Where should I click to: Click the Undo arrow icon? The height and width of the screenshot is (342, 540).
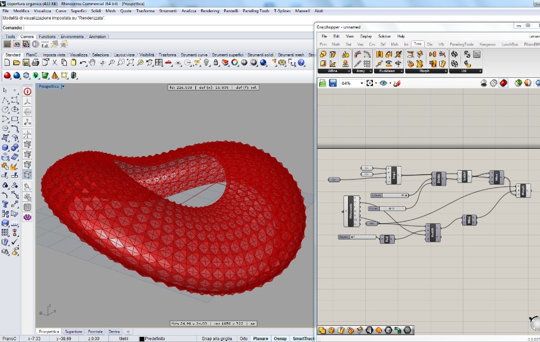pos(83,62)
